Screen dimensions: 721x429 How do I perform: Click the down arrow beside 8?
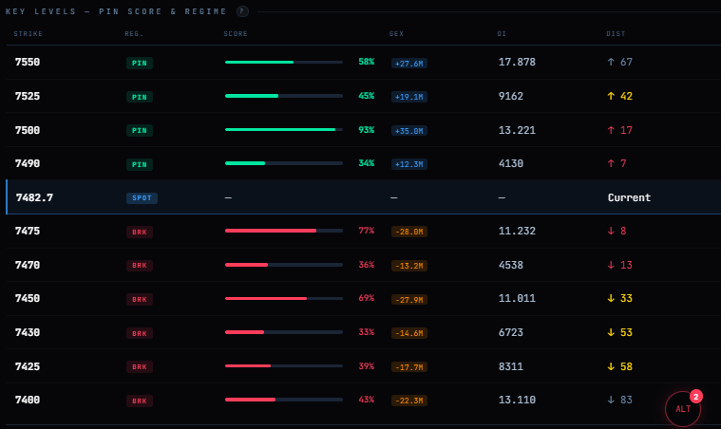[611, 231]
